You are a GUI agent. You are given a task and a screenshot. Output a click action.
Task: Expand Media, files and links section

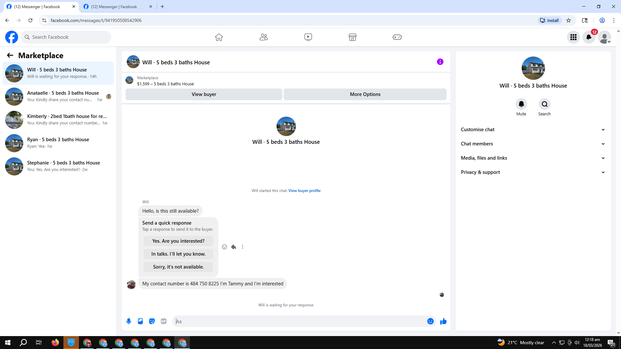tap(533, 158)
